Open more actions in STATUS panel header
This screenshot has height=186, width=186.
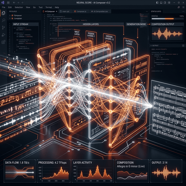183,11
